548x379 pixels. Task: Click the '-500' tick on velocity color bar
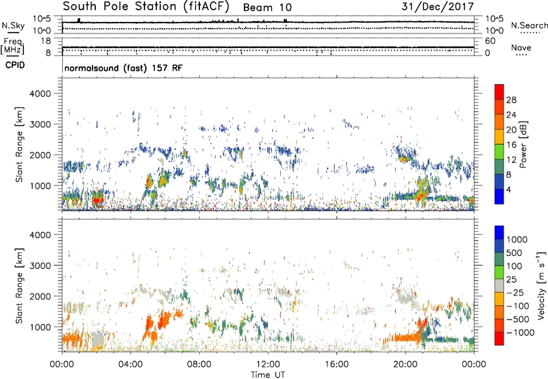(518, 319)
